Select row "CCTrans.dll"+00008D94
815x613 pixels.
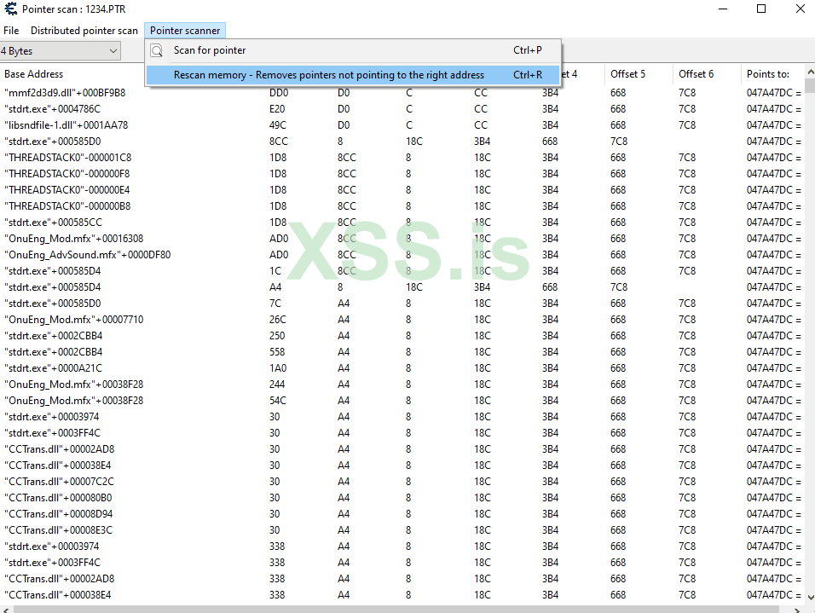pyautogui.click(x=402, y=514)
